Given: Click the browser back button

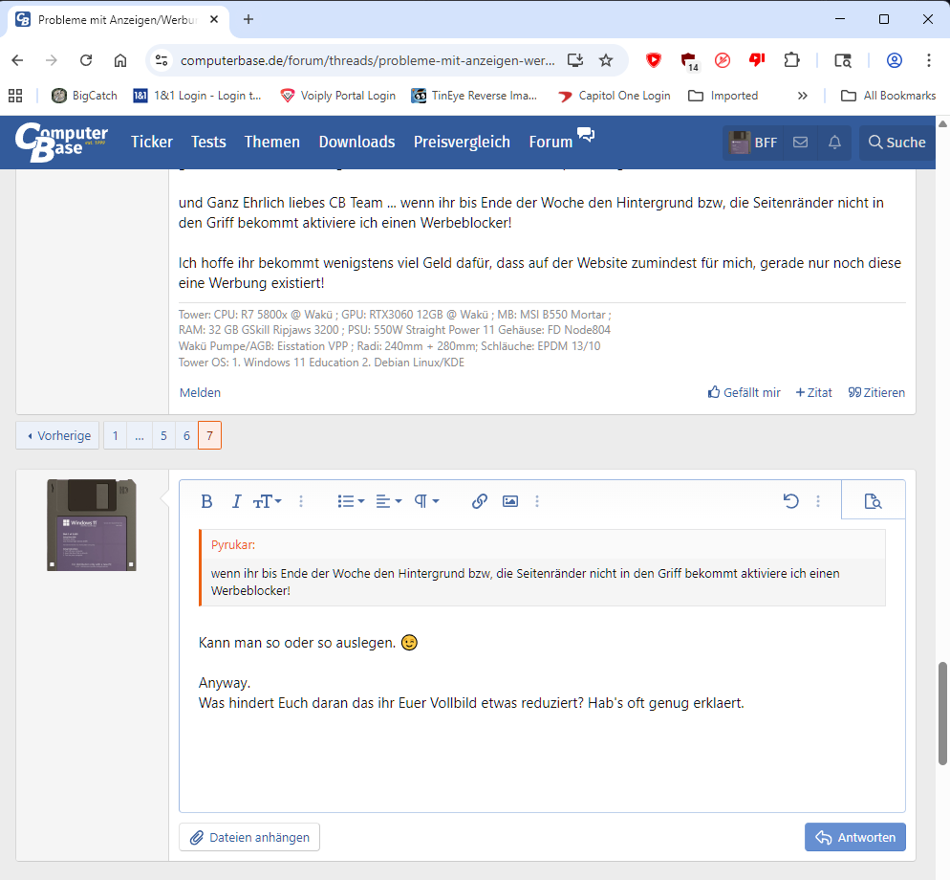Looking at the screenshot, I should (17, 60).
